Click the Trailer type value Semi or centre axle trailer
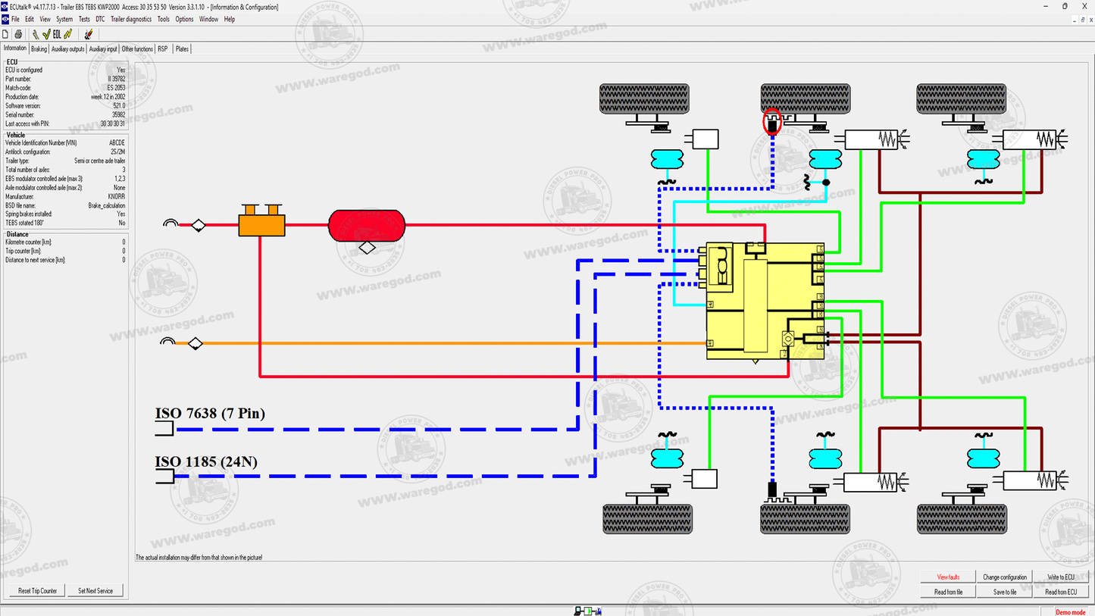 point(99,161)
